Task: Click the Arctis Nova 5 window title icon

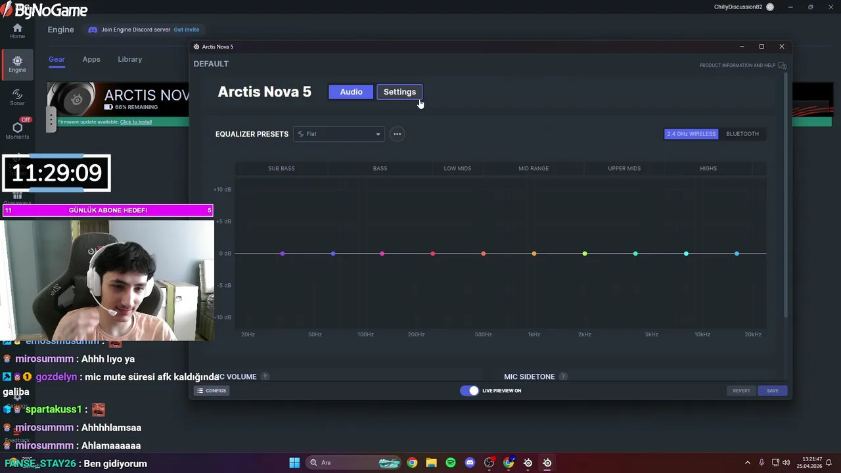Action: click(196, 47)
